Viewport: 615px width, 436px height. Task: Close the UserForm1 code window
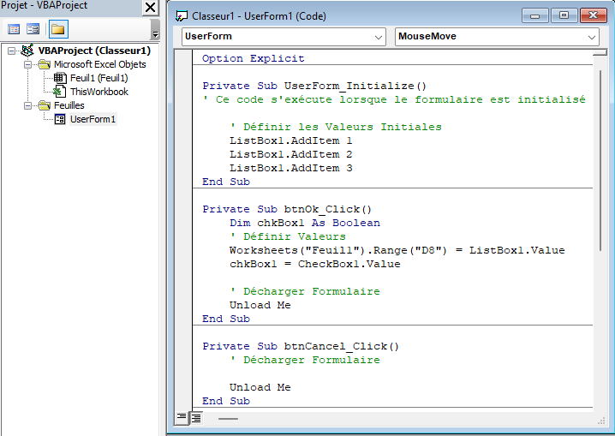(x=593, y=16)
